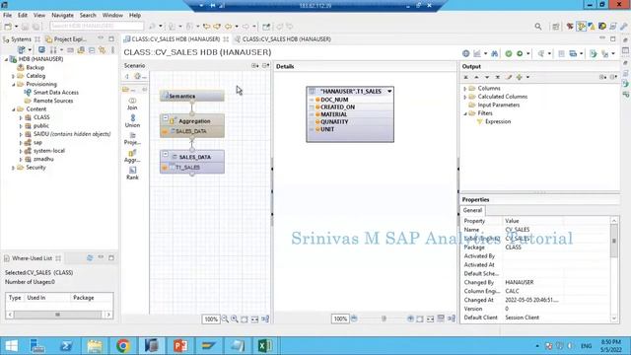This screenshot has height=355, width=631.
Task: Click the globe icon in editor toolbar
Action: [x=465, y=53]
